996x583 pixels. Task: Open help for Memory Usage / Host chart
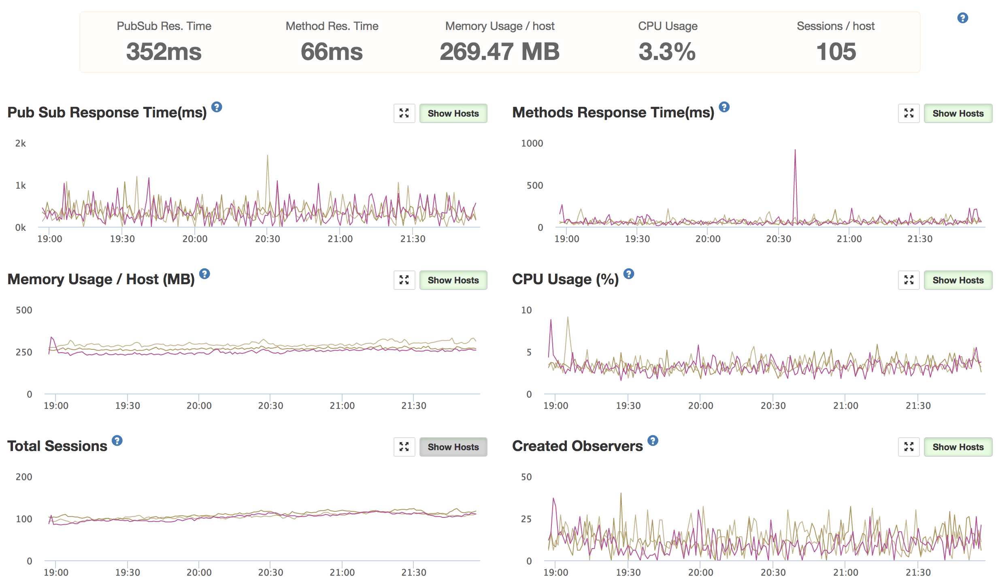tap(204, 274)
